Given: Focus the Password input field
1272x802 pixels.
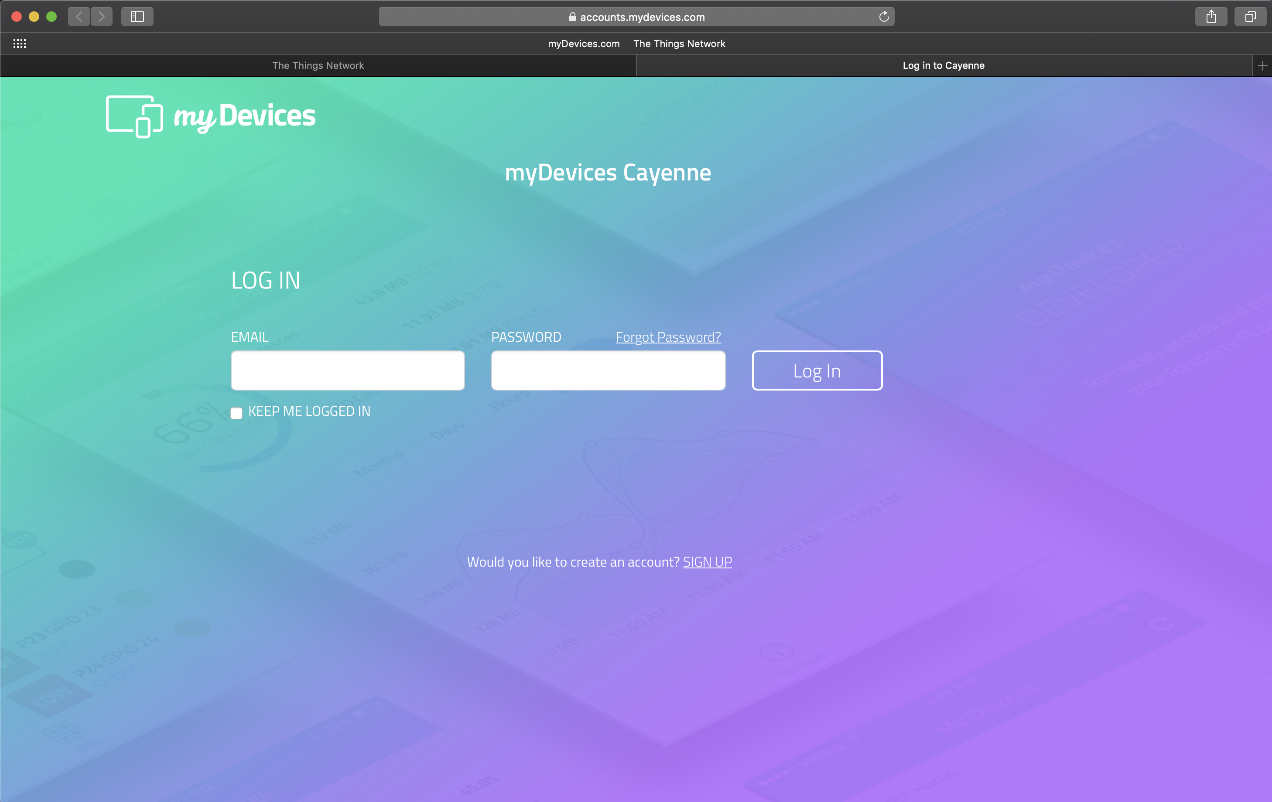Looking at the screenshot, I should (x=608, y=370).
